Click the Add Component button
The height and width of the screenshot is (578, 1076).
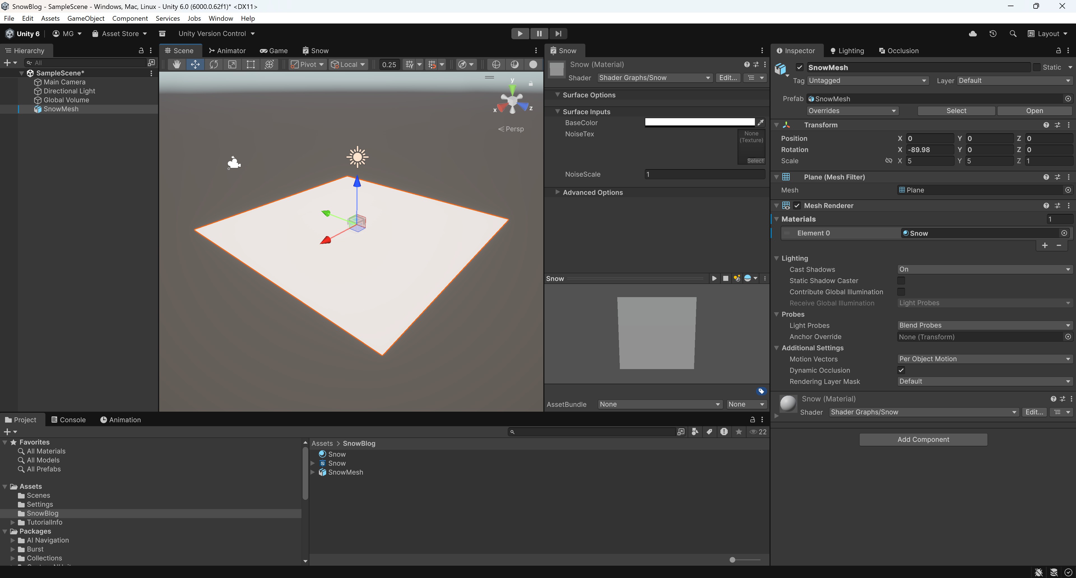(x=923, y=439)
